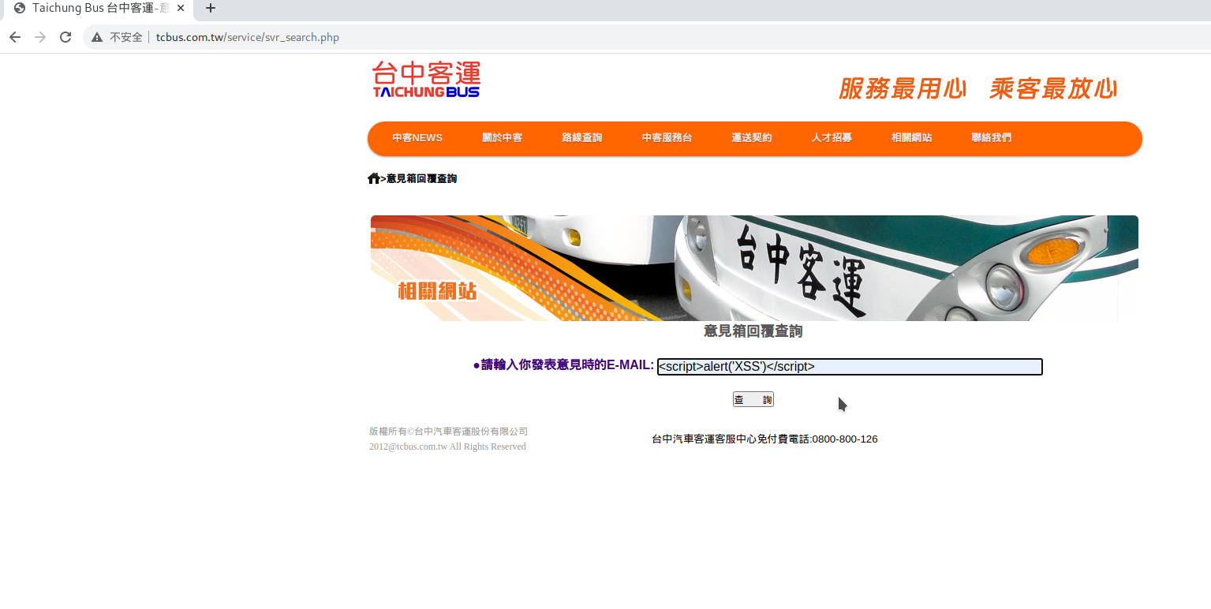Image resolution: width=1211 pixels, height=609 pixels.
Task: Click the browser back arrow
Action: [x=15, y=37]
